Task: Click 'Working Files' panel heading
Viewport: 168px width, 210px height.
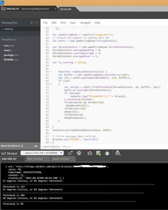Action: tap(9, 23)
